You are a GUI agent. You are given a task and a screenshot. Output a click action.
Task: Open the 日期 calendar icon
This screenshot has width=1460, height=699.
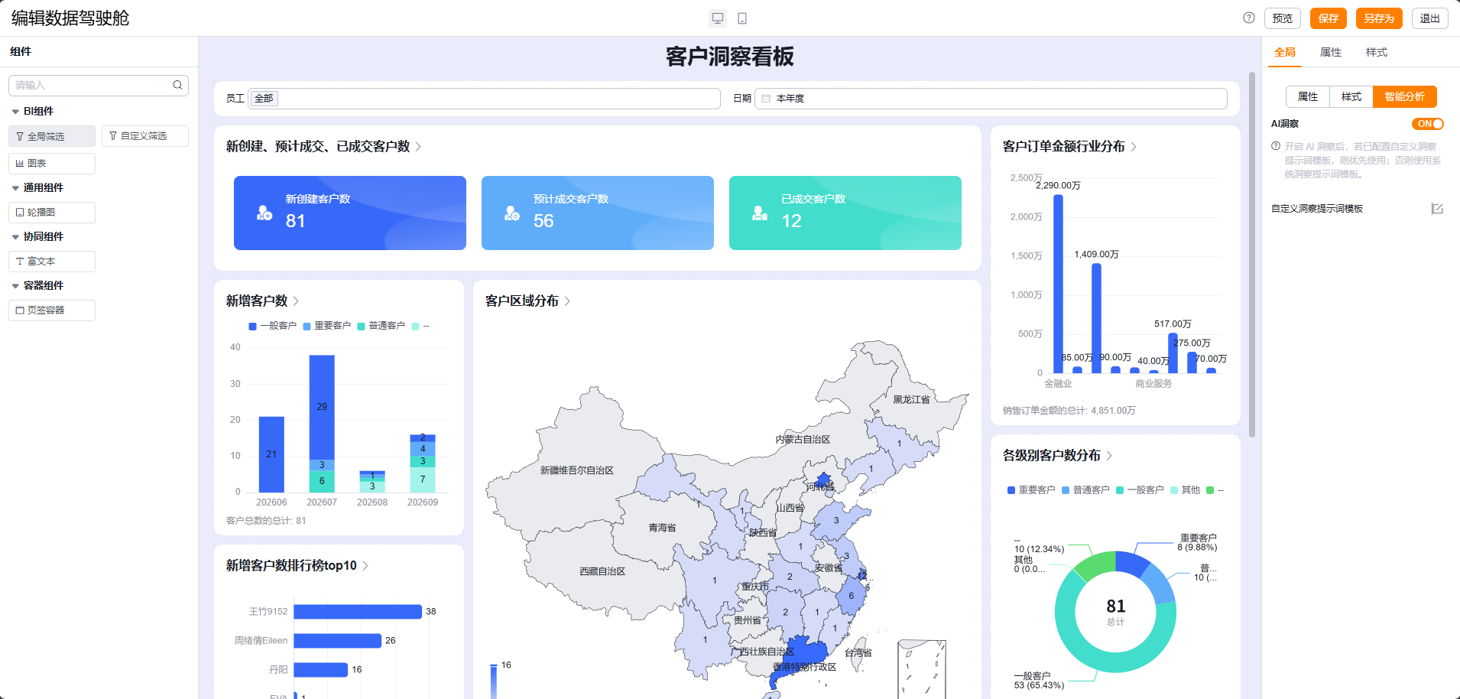pos(766,99)
